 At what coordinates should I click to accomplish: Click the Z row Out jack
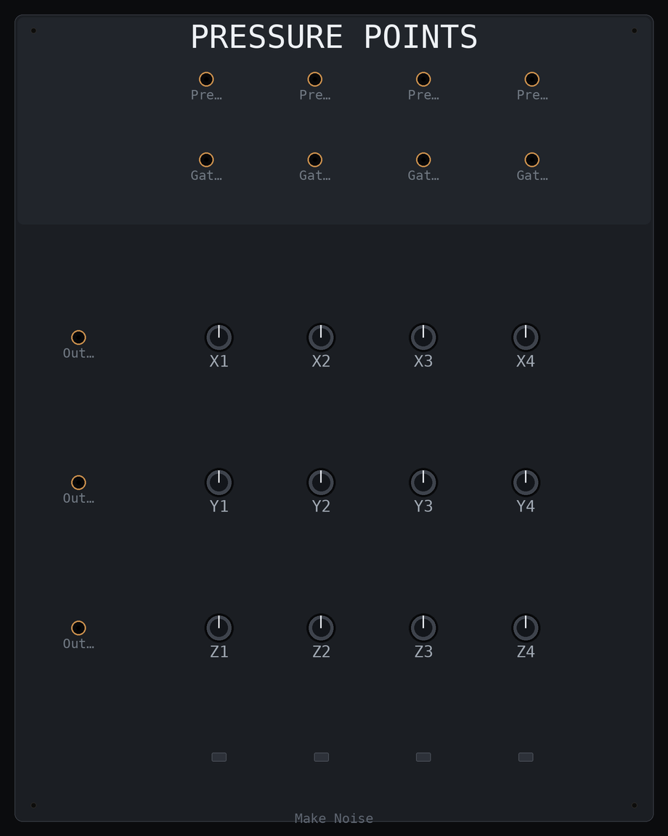point(78,628)
